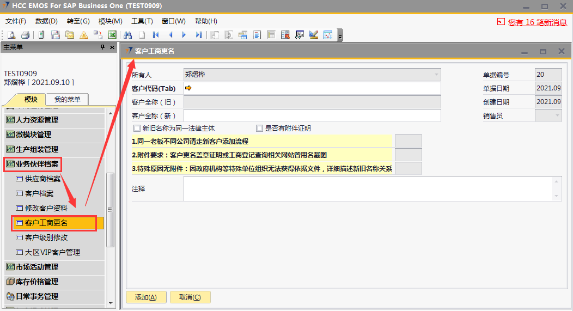Image resolution: width=573 pixels, height=311 pixels.
Task: Go to the first record icon
Action: [156, 35]
